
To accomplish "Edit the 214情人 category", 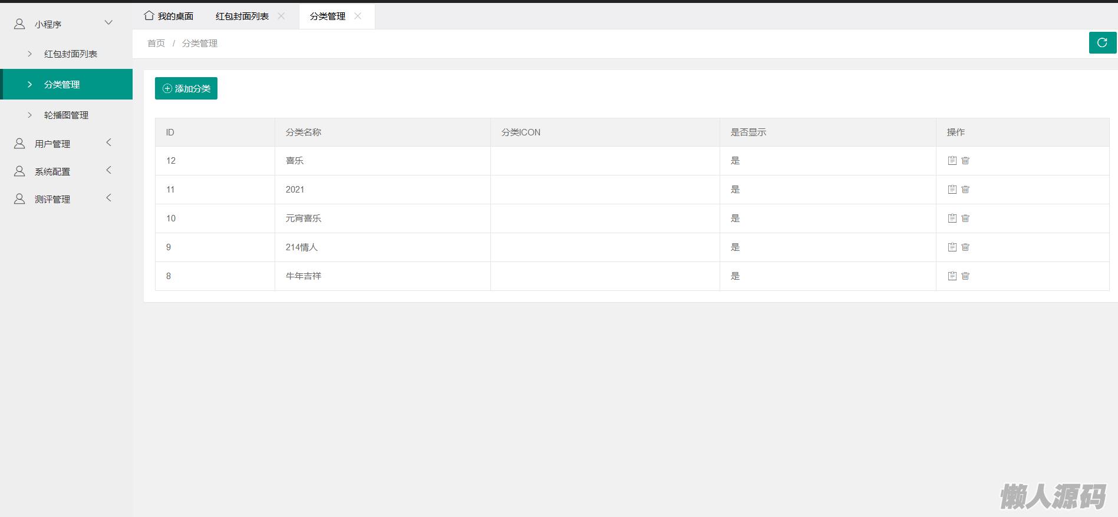I will point(952,247).
